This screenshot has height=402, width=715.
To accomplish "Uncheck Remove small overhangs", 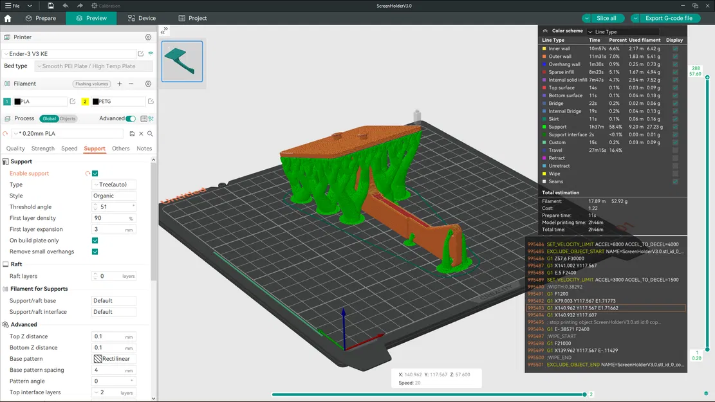I will pyautogui.click(x=95, y=251).
